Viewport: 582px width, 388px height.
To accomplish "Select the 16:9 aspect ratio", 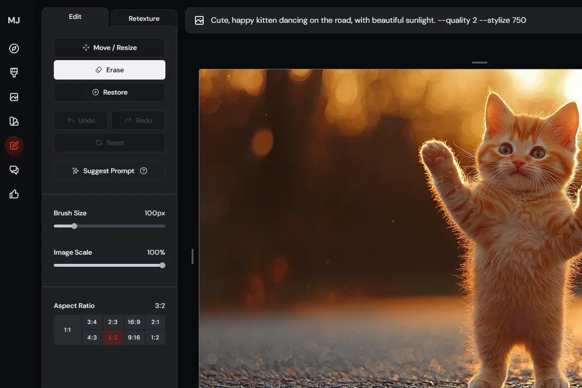I will pyautogui.click(x=134, y=322).
